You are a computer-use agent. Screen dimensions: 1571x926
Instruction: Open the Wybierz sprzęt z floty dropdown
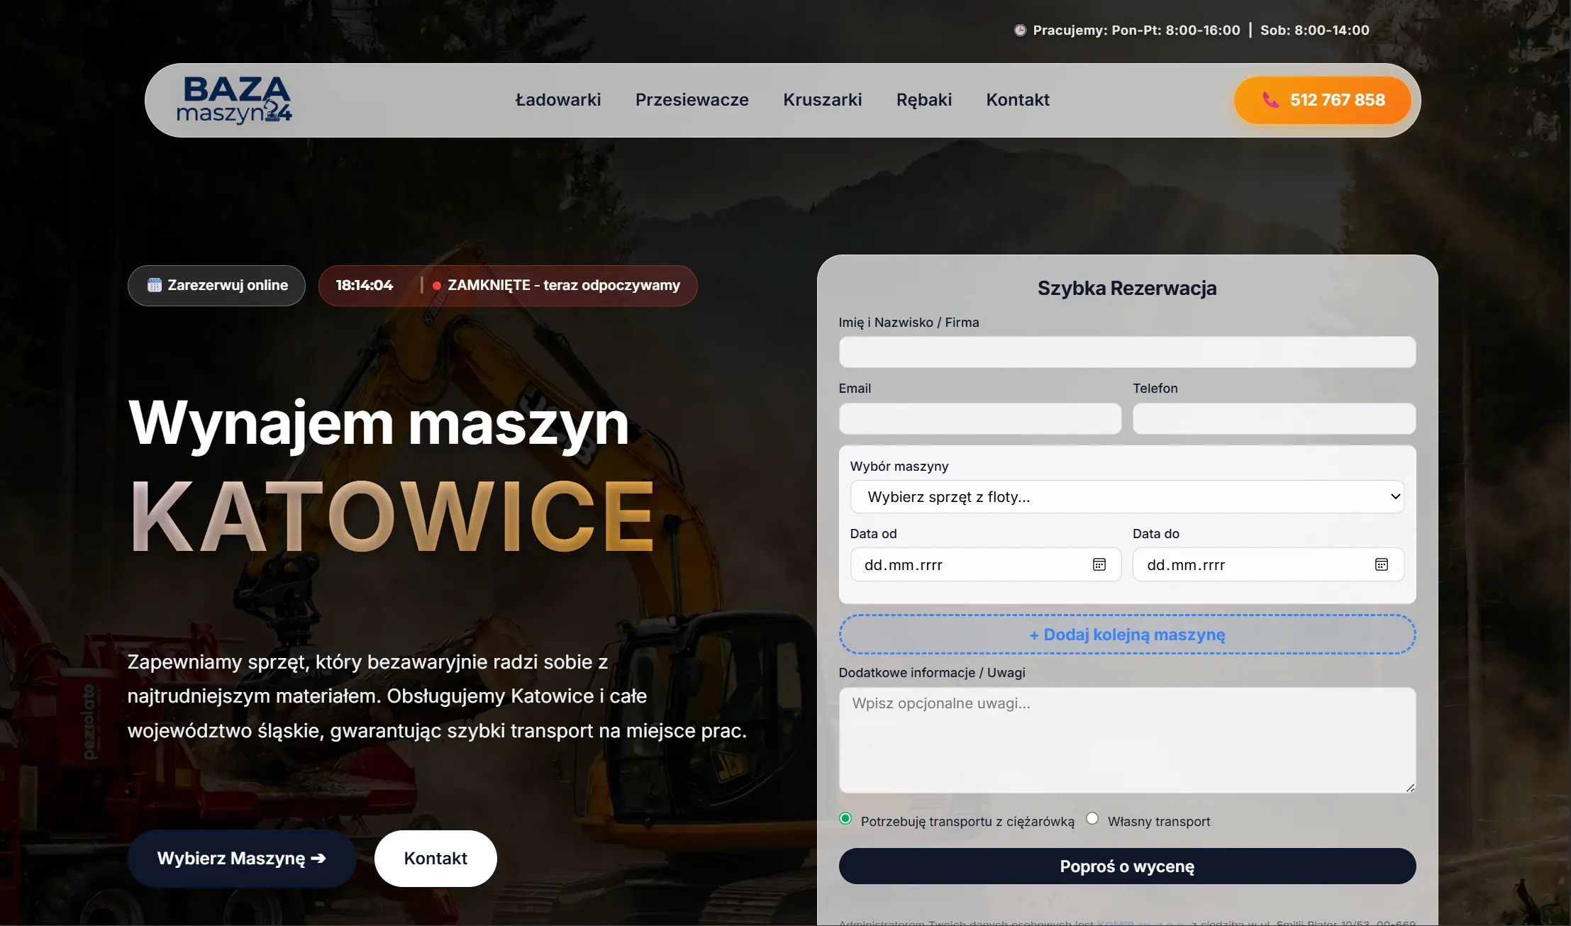1127,497
